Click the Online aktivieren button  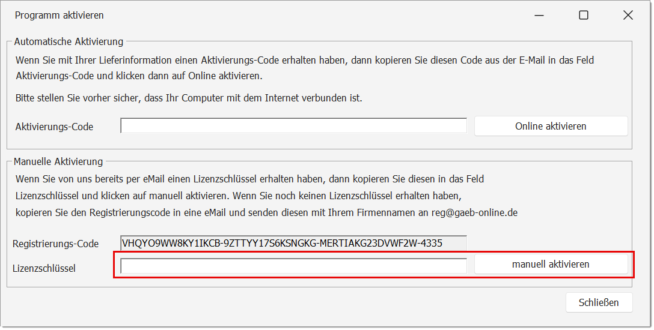coord(551,126)
